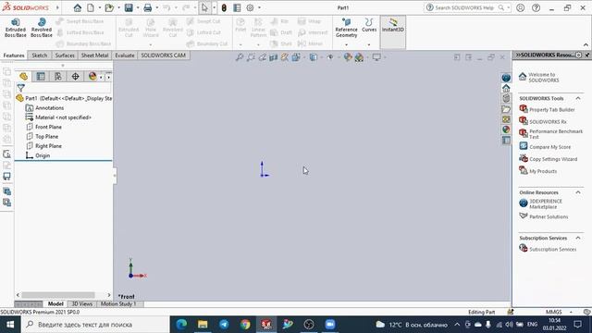
Task: Open the DimXpertManager tab
Action: (75, 76)
